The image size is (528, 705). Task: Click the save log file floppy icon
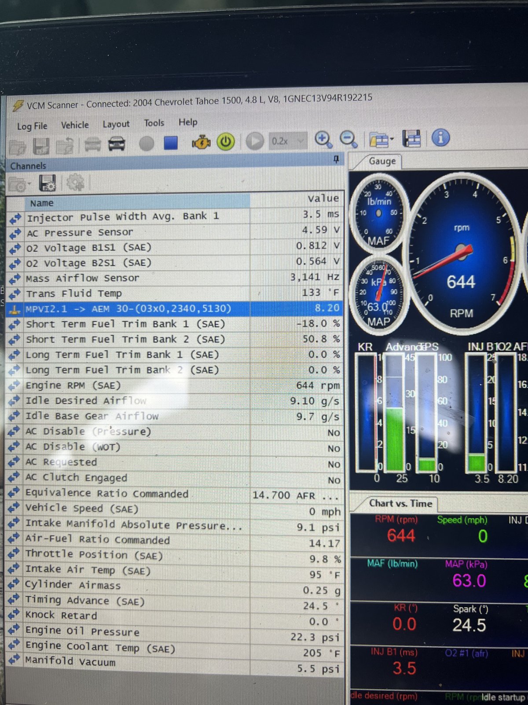coord(41,146)
